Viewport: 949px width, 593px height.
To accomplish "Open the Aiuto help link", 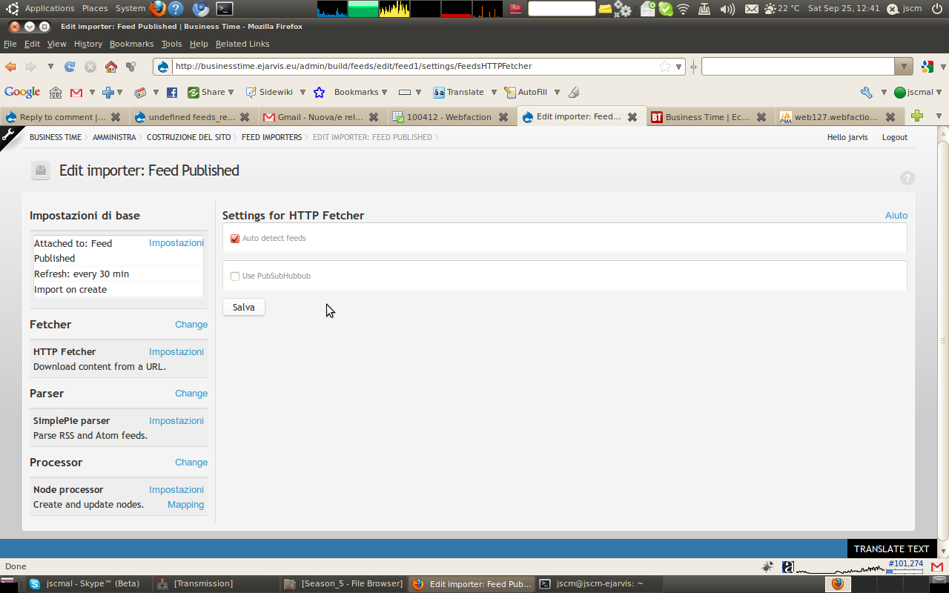I will 896,215.
